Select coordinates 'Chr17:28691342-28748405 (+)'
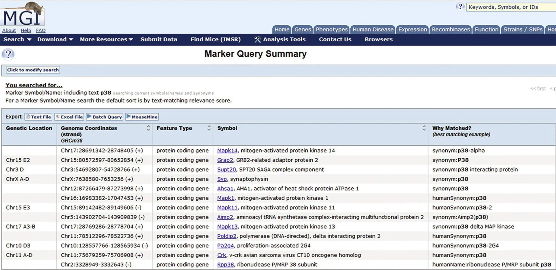The height and width of the screenshot is (270, 556). [x=102, y=150]
